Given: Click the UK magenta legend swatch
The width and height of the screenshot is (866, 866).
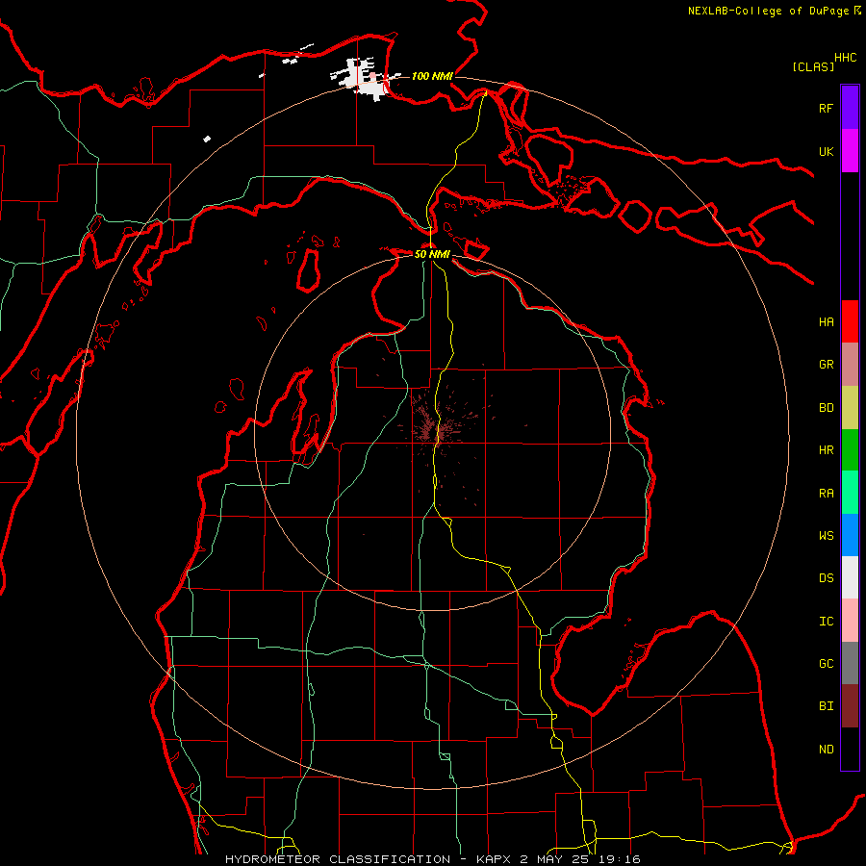Looking at the screenshot, I should 850,151.
